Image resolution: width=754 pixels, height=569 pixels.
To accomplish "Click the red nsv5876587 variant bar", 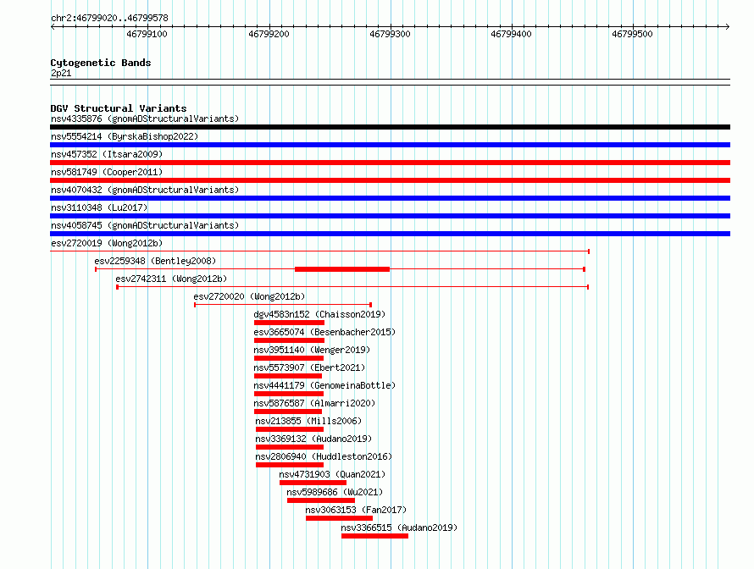I will [x=287, y=412].
